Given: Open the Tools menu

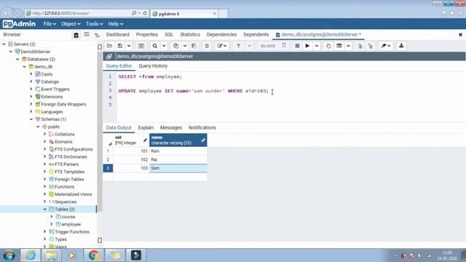Looking at the screenshot, I should coord(94,24).
